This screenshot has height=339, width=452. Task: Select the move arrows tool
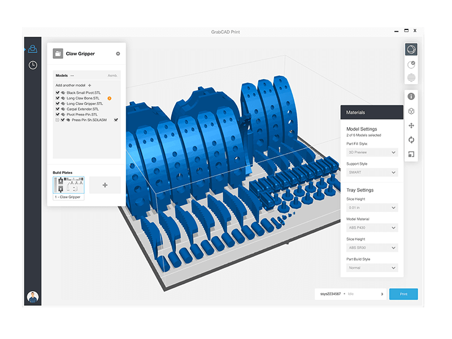[x=411, y=125]
